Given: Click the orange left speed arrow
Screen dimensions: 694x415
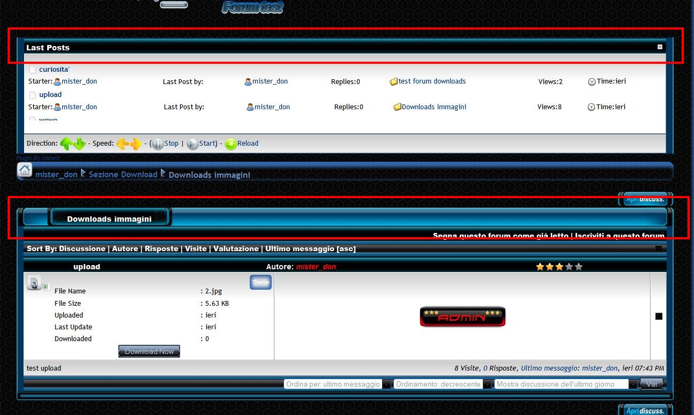Looking at the screenshot, I should coord(123,144).
